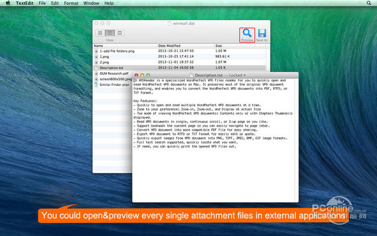Click date 2013-10-21 15:47:50 cell

[176, 51]
